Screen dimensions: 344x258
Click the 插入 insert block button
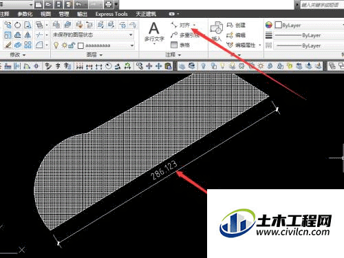coord(216,32)
